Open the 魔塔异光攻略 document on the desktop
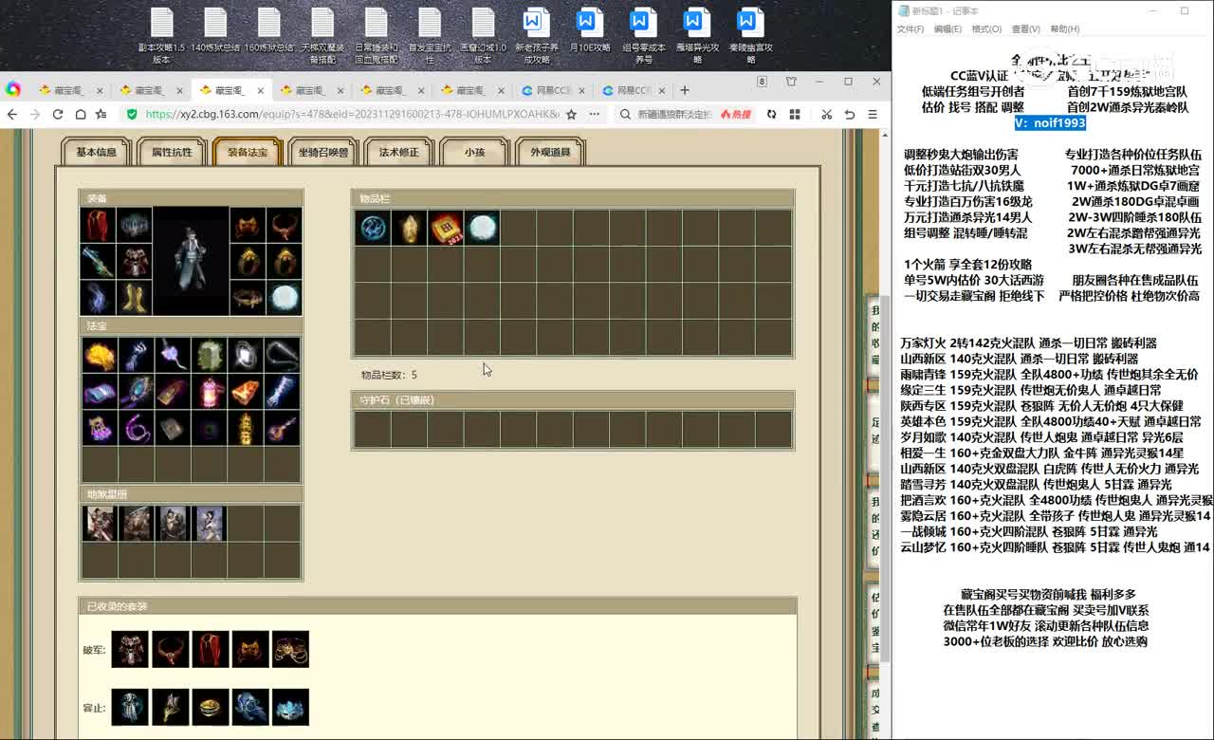The width and height of the screenshot is (1214, 740). [x=697, y=36]
